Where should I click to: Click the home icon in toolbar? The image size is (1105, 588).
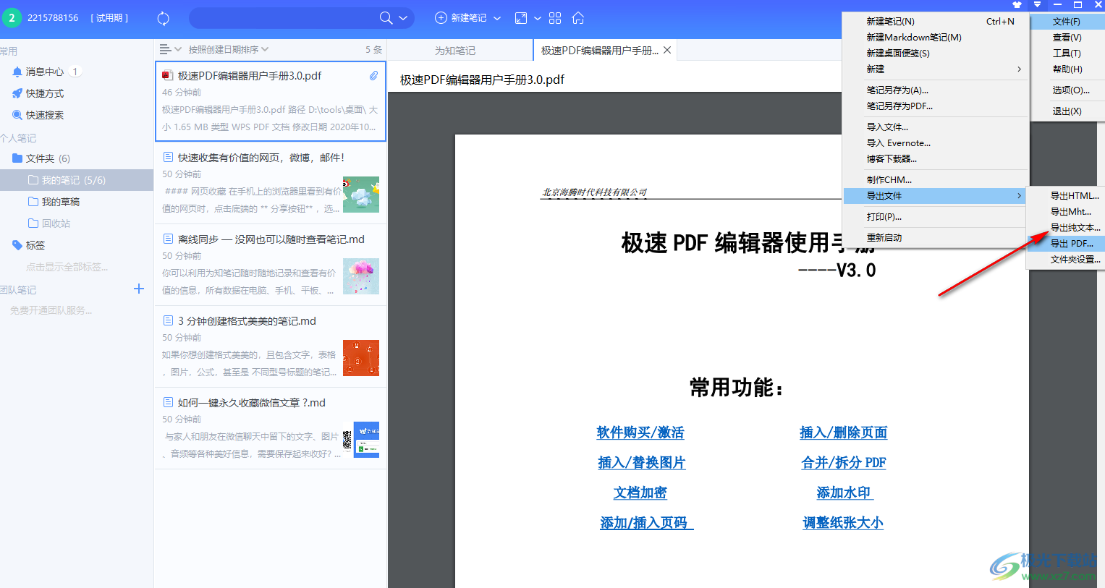[577, 18]
